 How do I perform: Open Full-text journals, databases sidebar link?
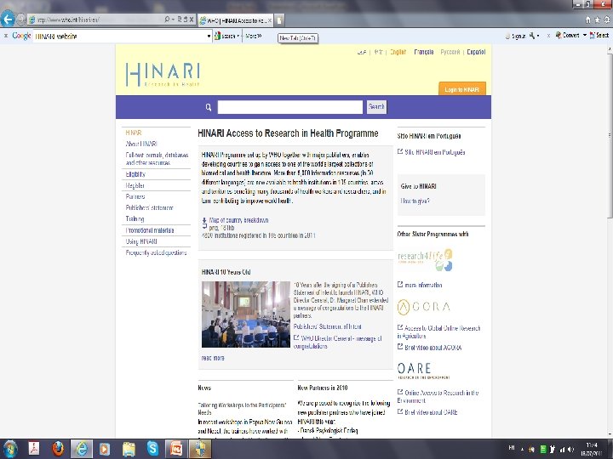[x=157, y=159]
